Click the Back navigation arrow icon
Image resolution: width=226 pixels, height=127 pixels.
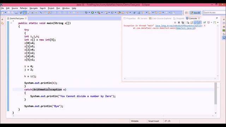tap(160, 13)
